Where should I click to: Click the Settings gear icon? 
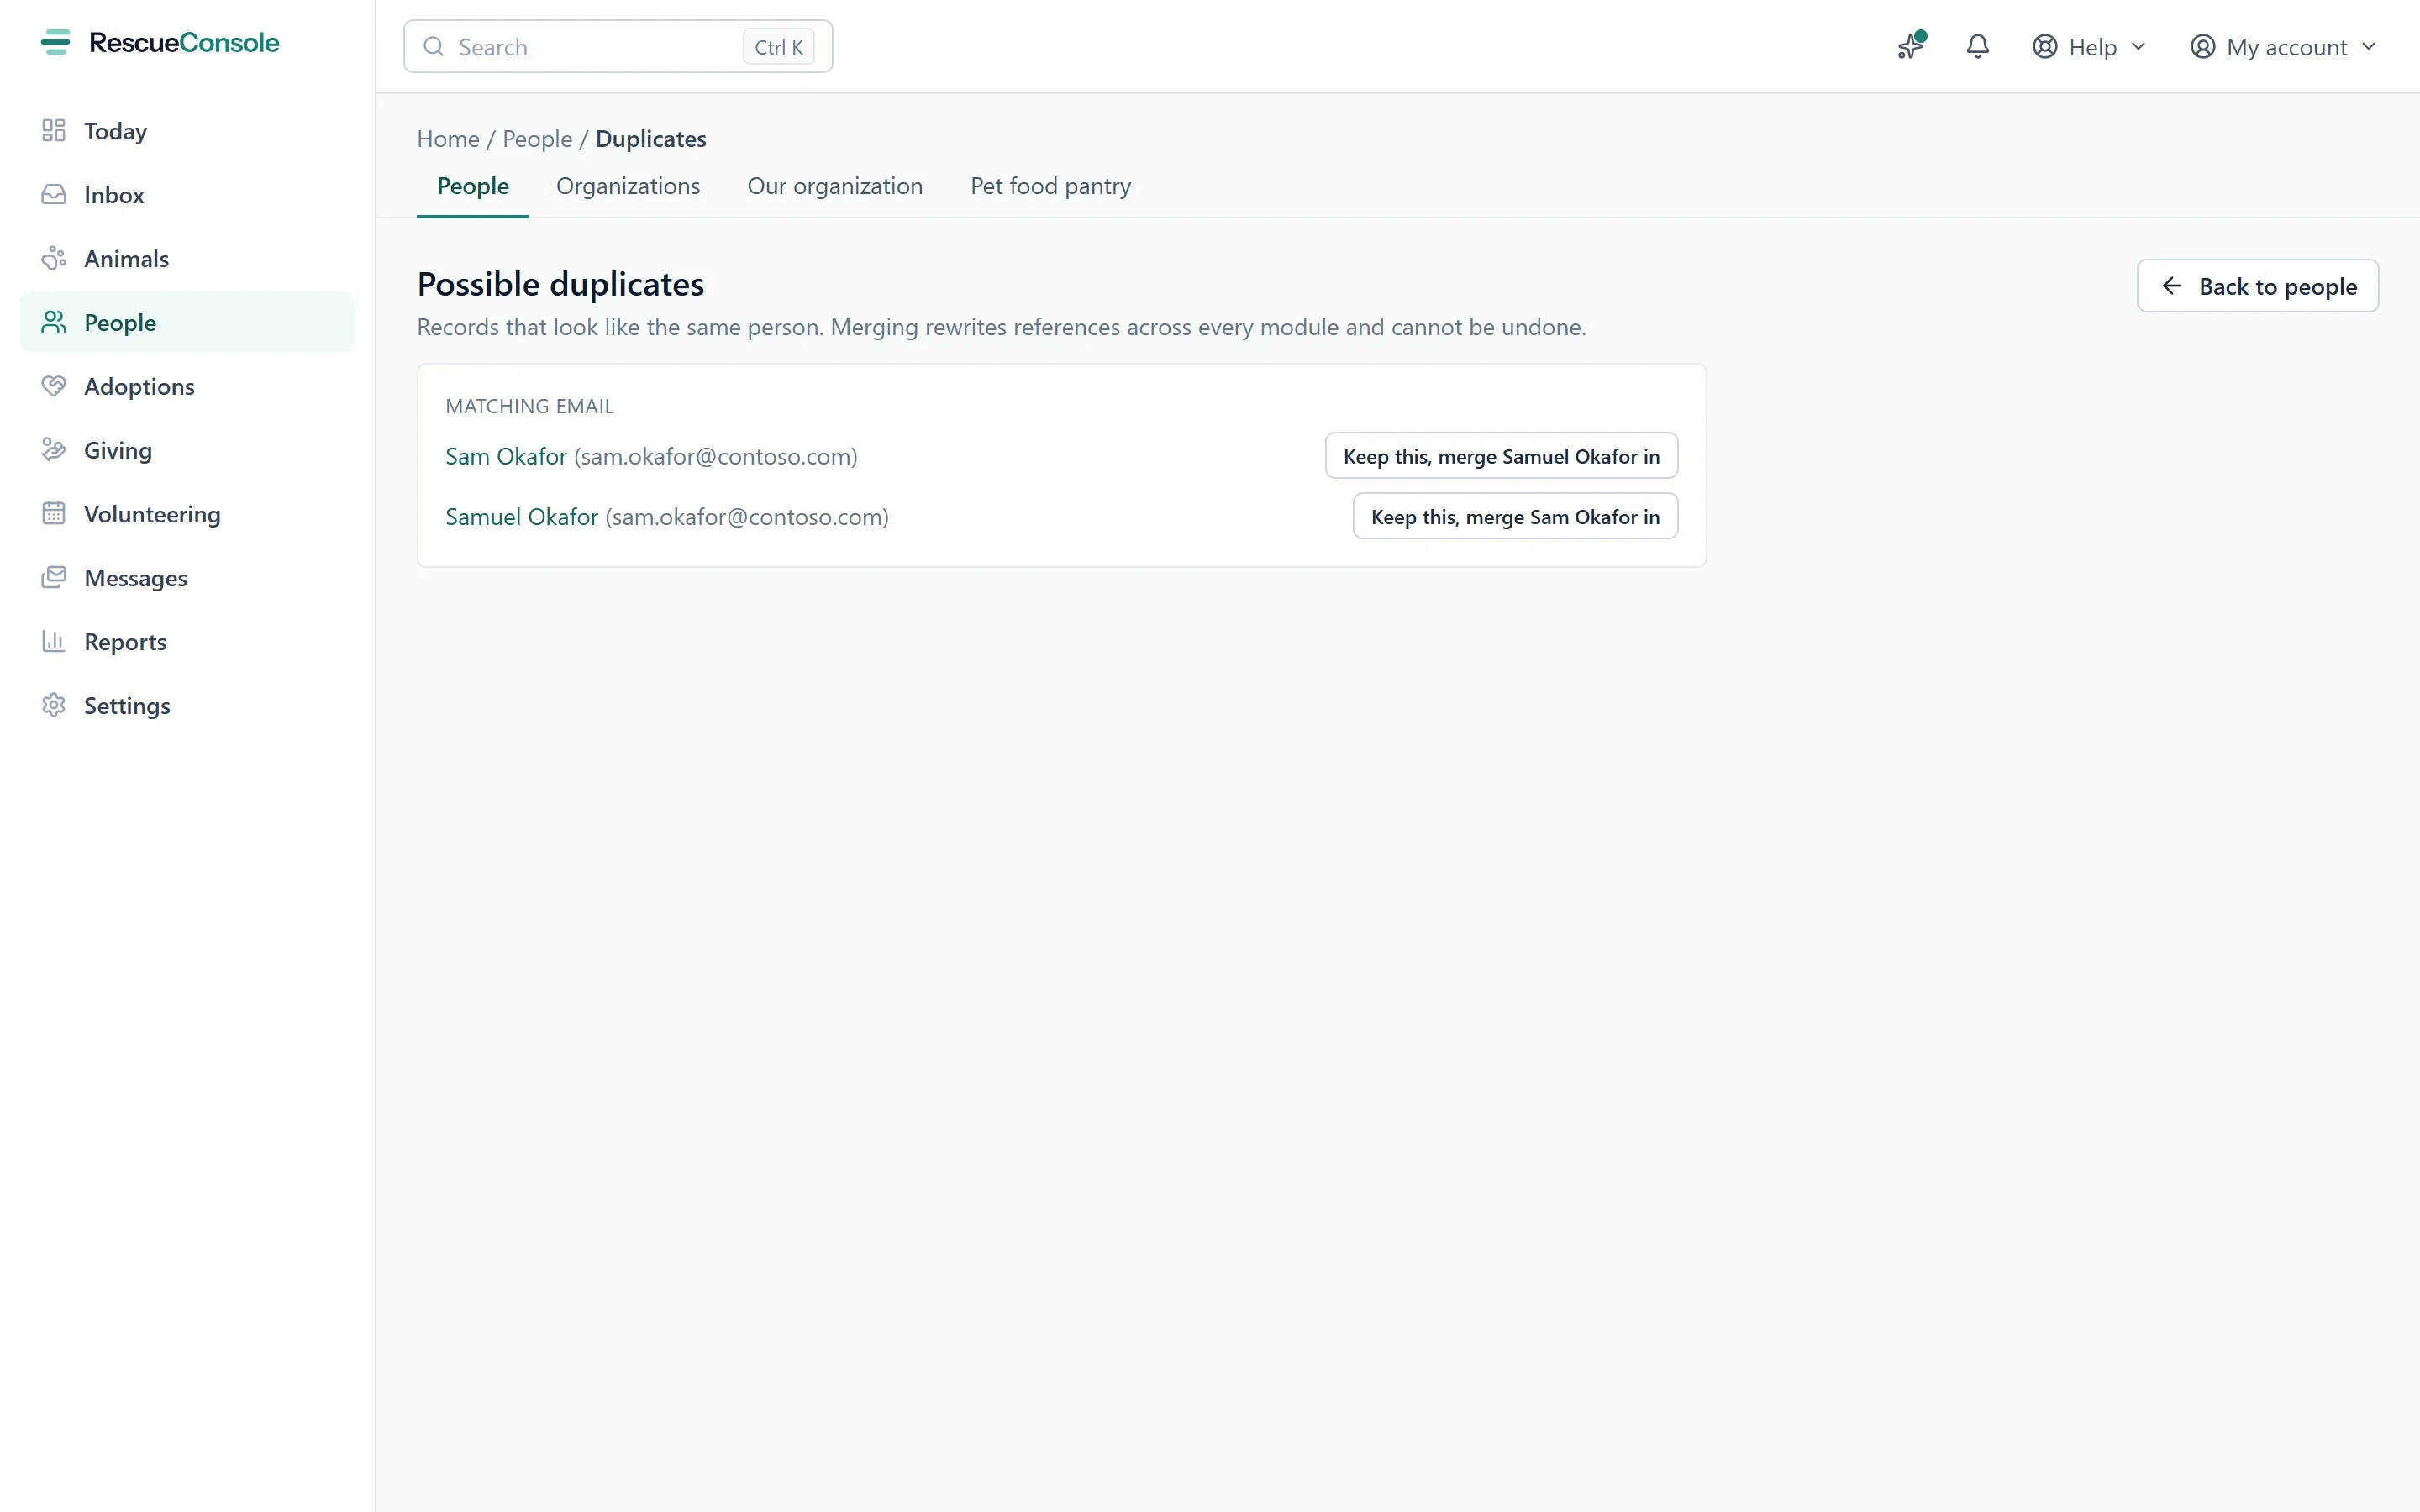coord(54,705)
